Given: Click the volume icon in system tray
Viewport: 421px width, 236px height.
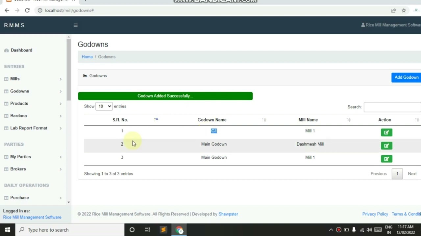Looking at the screenshot, I should pos(369,230).
